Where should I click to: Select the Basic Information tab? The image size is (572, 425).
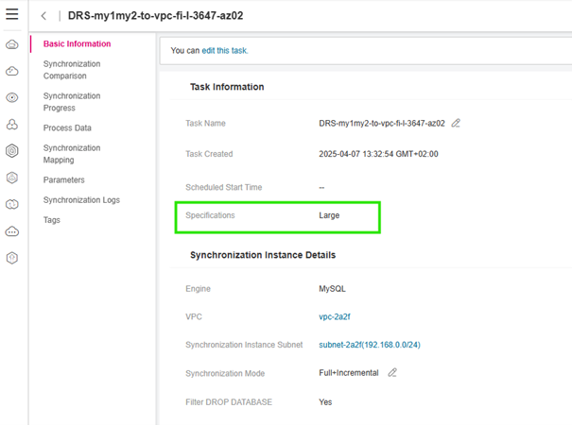pos(77,44)
